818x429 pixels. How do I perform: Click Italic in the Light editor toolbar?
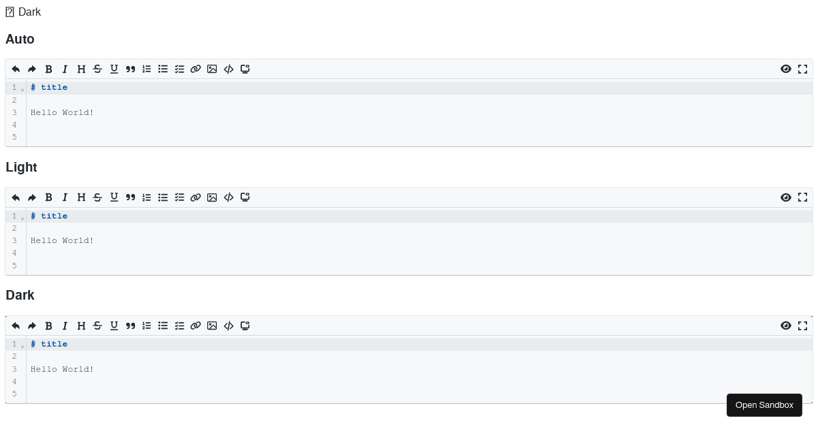tap(65, 197)
